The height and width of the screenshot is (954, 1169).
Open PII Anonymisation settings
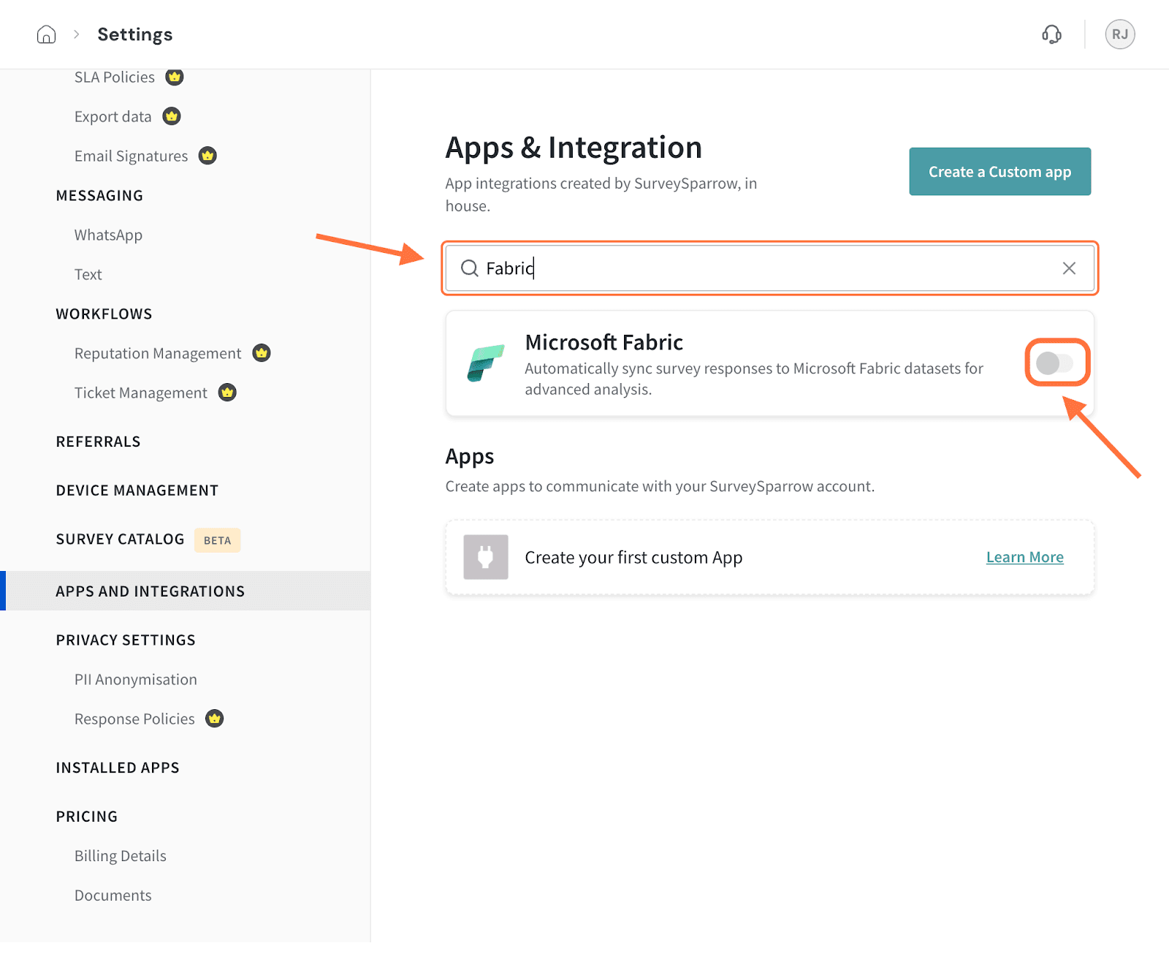[136, 679]
